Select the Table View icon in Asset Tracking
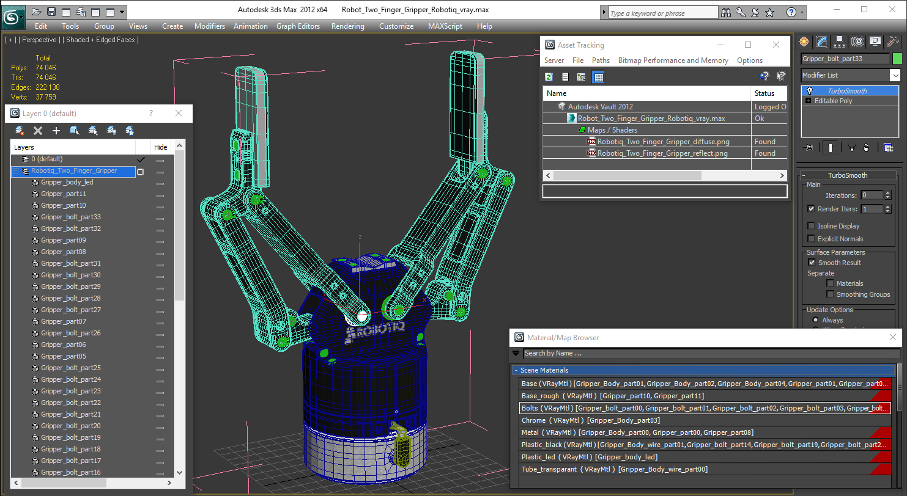The height and width of the screenshot is (496, 907). pos(599,76)
